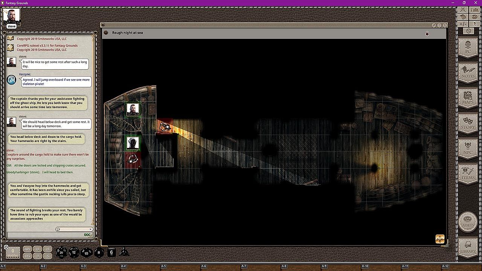Pick the d4 pyramid die

(124, 252)
